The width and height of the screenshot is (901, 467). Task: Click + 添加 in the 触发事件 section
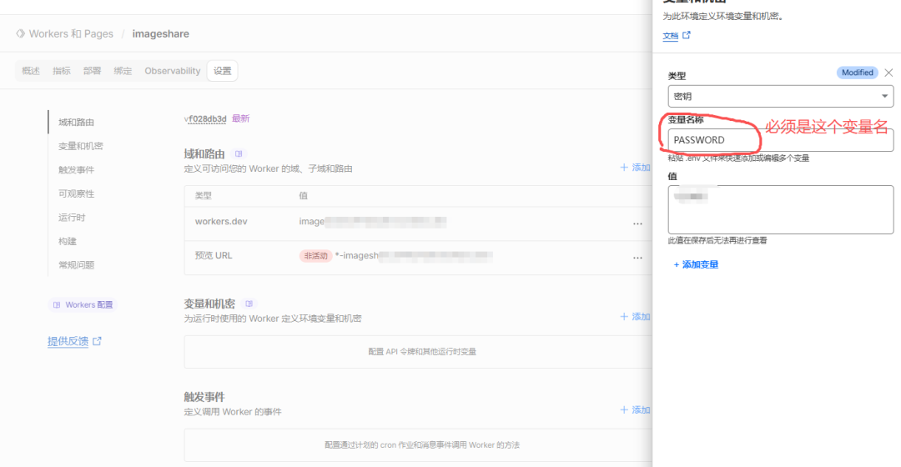[x=635, y=409]
